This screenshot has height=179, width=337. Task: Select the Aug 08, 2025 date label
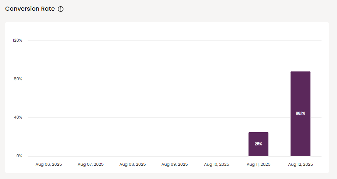point(132,164)
